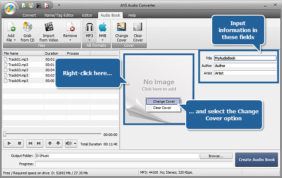The height and width of the screenshot is (178, 282).
Task: Mute audio with the speaker icon
Action: 69,143
